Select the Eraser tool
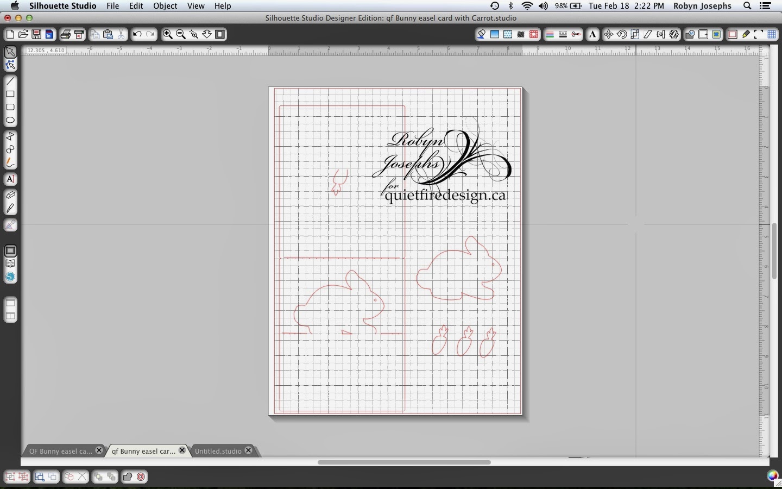The image size is (782, 489). (x=10, y=195)
